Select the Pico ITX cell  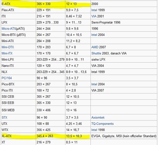tap(18, 90)
